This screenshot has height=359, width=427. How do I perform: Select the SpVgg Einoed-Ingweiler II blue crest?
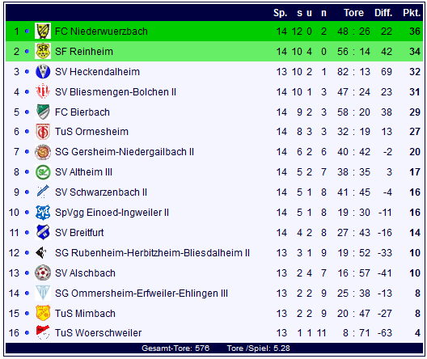pos(43,213)
